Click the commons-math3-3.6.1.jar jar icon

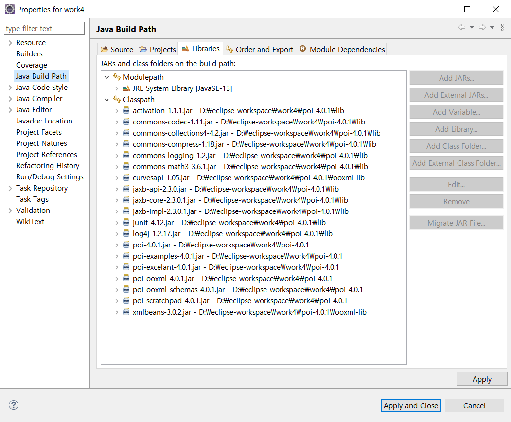point(126,167)
